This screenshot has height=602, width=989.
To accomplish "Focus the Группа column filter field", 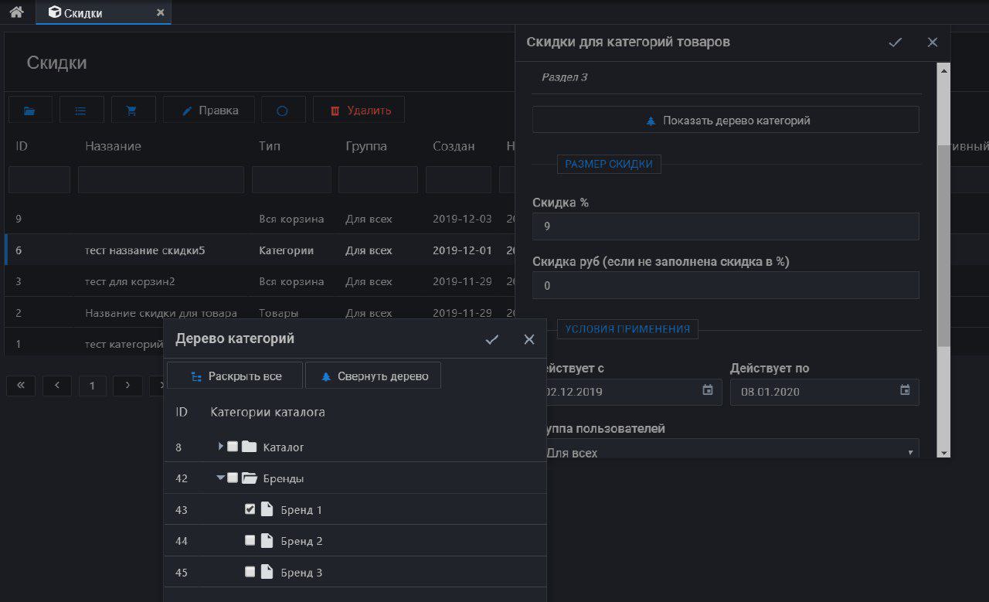I will [x=378, y=179].
